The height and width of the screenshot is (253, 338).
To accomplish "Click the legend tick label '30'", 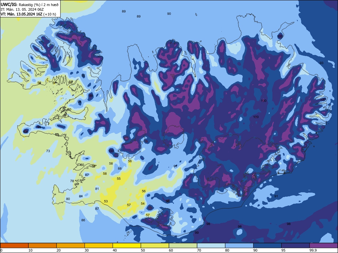I will pos(87,250).
